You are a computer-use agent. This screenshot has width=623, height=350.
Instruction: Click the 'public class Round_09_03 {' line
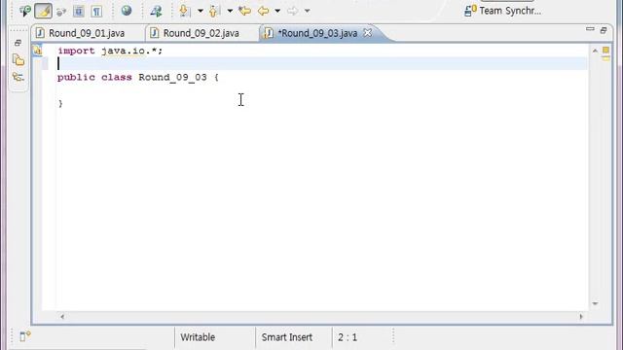138,77
